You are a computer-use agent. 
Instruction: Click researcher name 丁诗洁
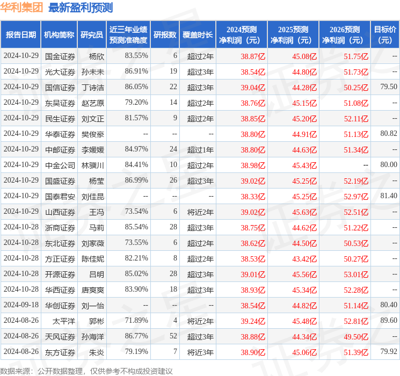[92, 88]
